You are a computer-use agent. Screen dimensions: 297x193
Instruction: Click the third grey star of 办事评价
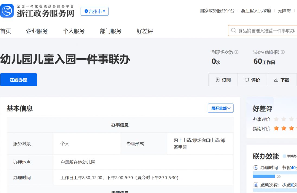pyautogui.click(x=291, y=119)
